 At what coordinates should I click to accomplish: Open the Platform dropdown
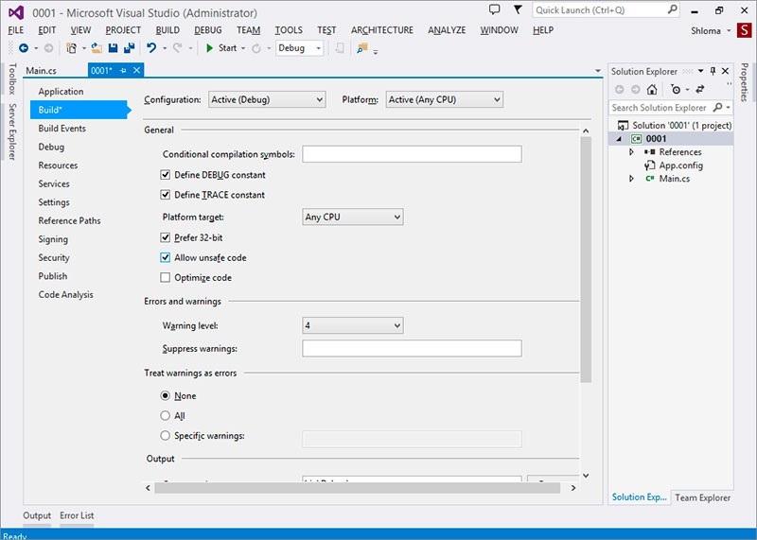pos(444,100)
